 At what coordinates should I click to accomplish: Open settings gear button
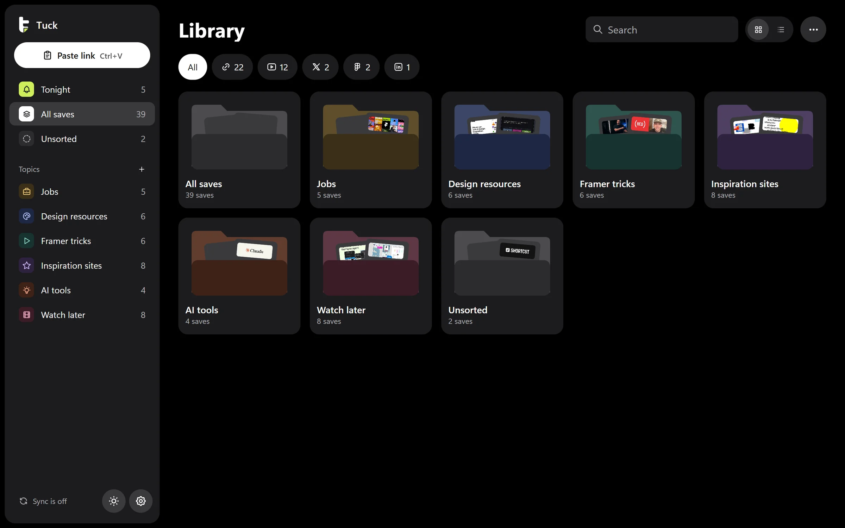(x=141, y=501)
